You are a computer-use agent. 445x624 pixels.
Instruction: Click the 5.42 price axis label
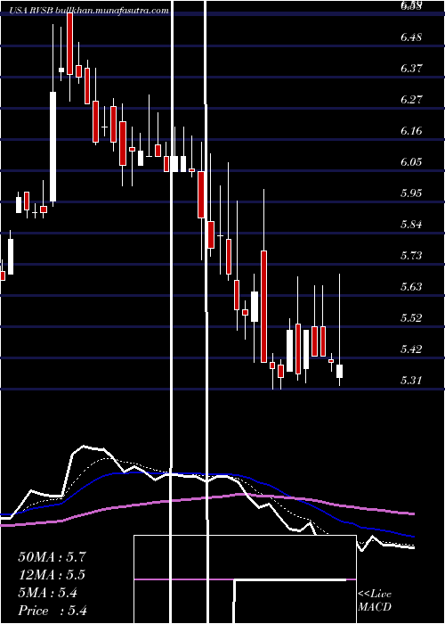tap(411, 349)
